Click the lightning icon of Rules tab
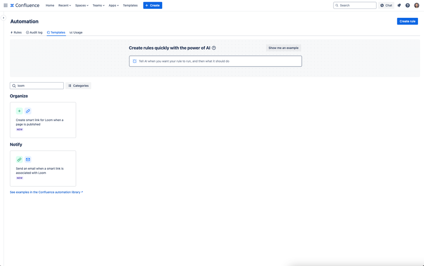The height and width of the screenshot is (266, 424). click(11, 32)
